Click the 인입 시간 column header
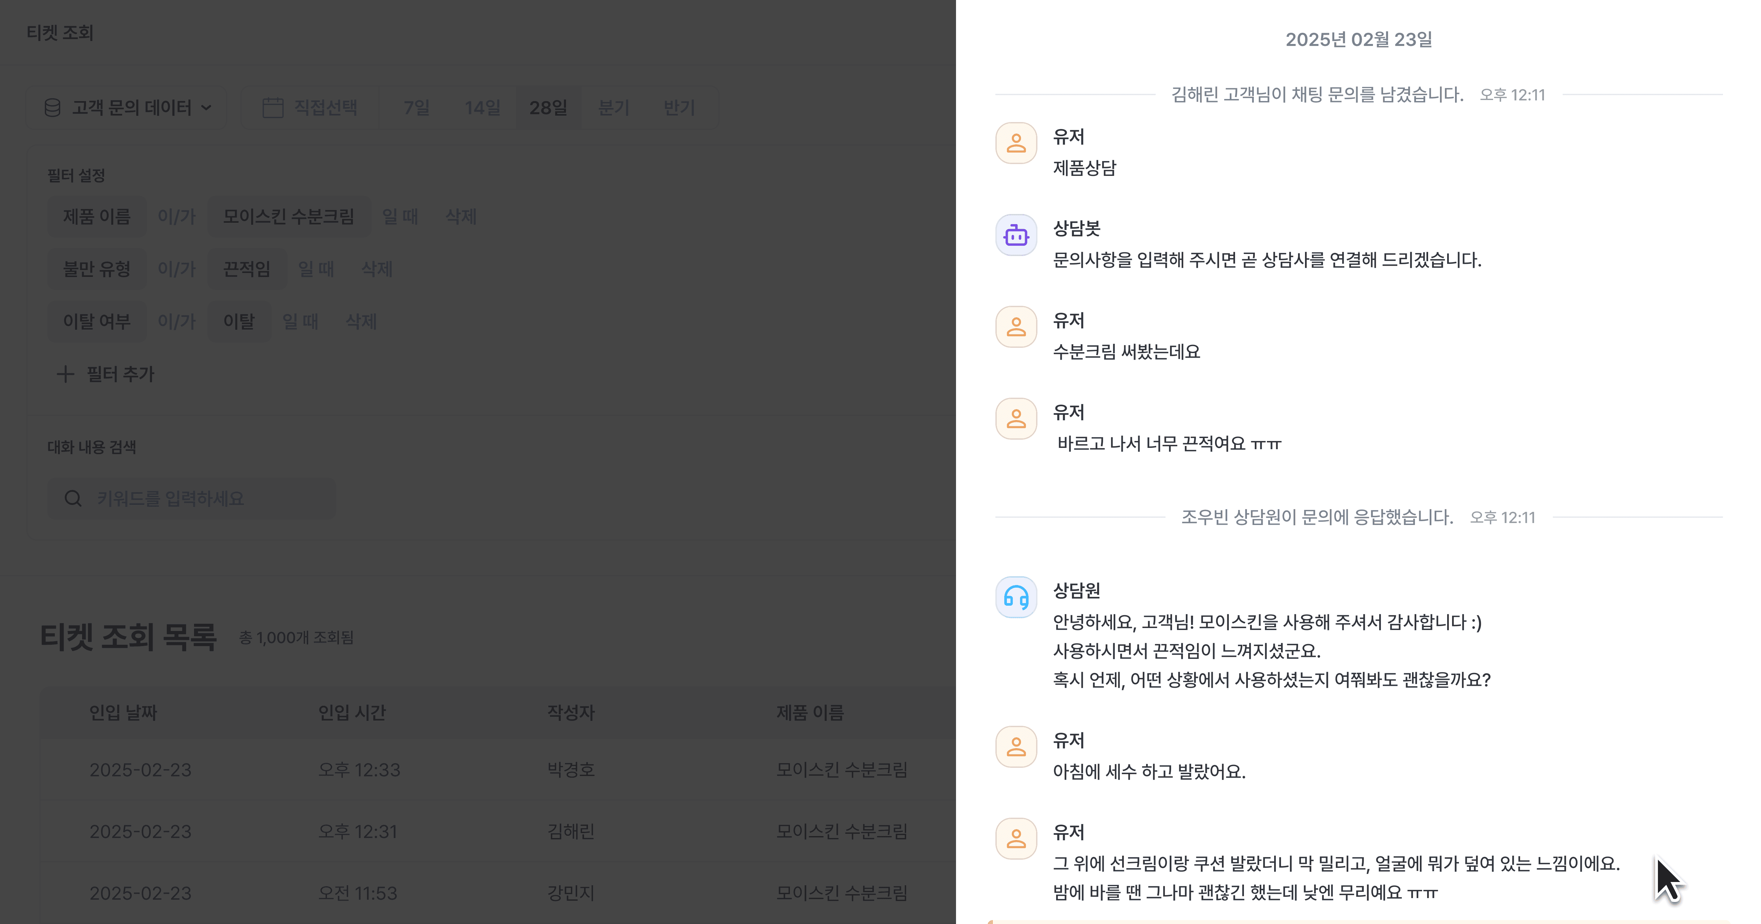 pyautogui.click(x=352, y=713)
